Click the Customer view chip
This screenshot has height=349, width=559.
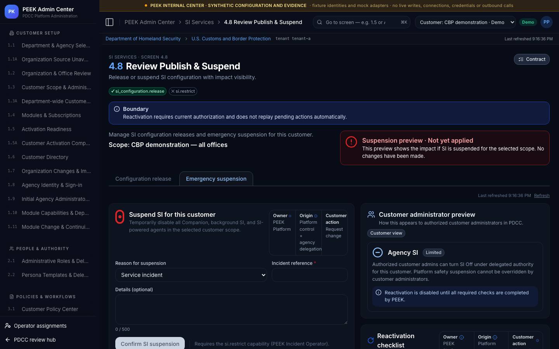point(386,233)
